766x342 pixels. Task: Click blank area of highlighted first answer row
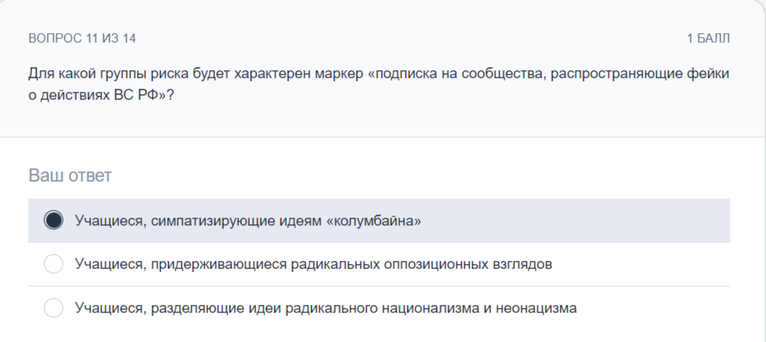[x=576, y=221]
